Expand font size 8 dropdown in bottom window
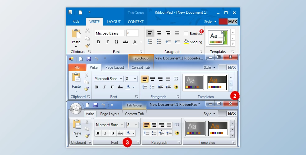The width and height of the screenshot is (306, 155). (136, 125)
